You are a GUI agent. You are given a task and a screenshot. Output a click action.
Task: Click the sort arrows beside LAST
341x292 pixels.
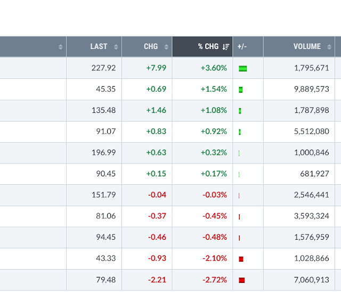click(116, 47)
